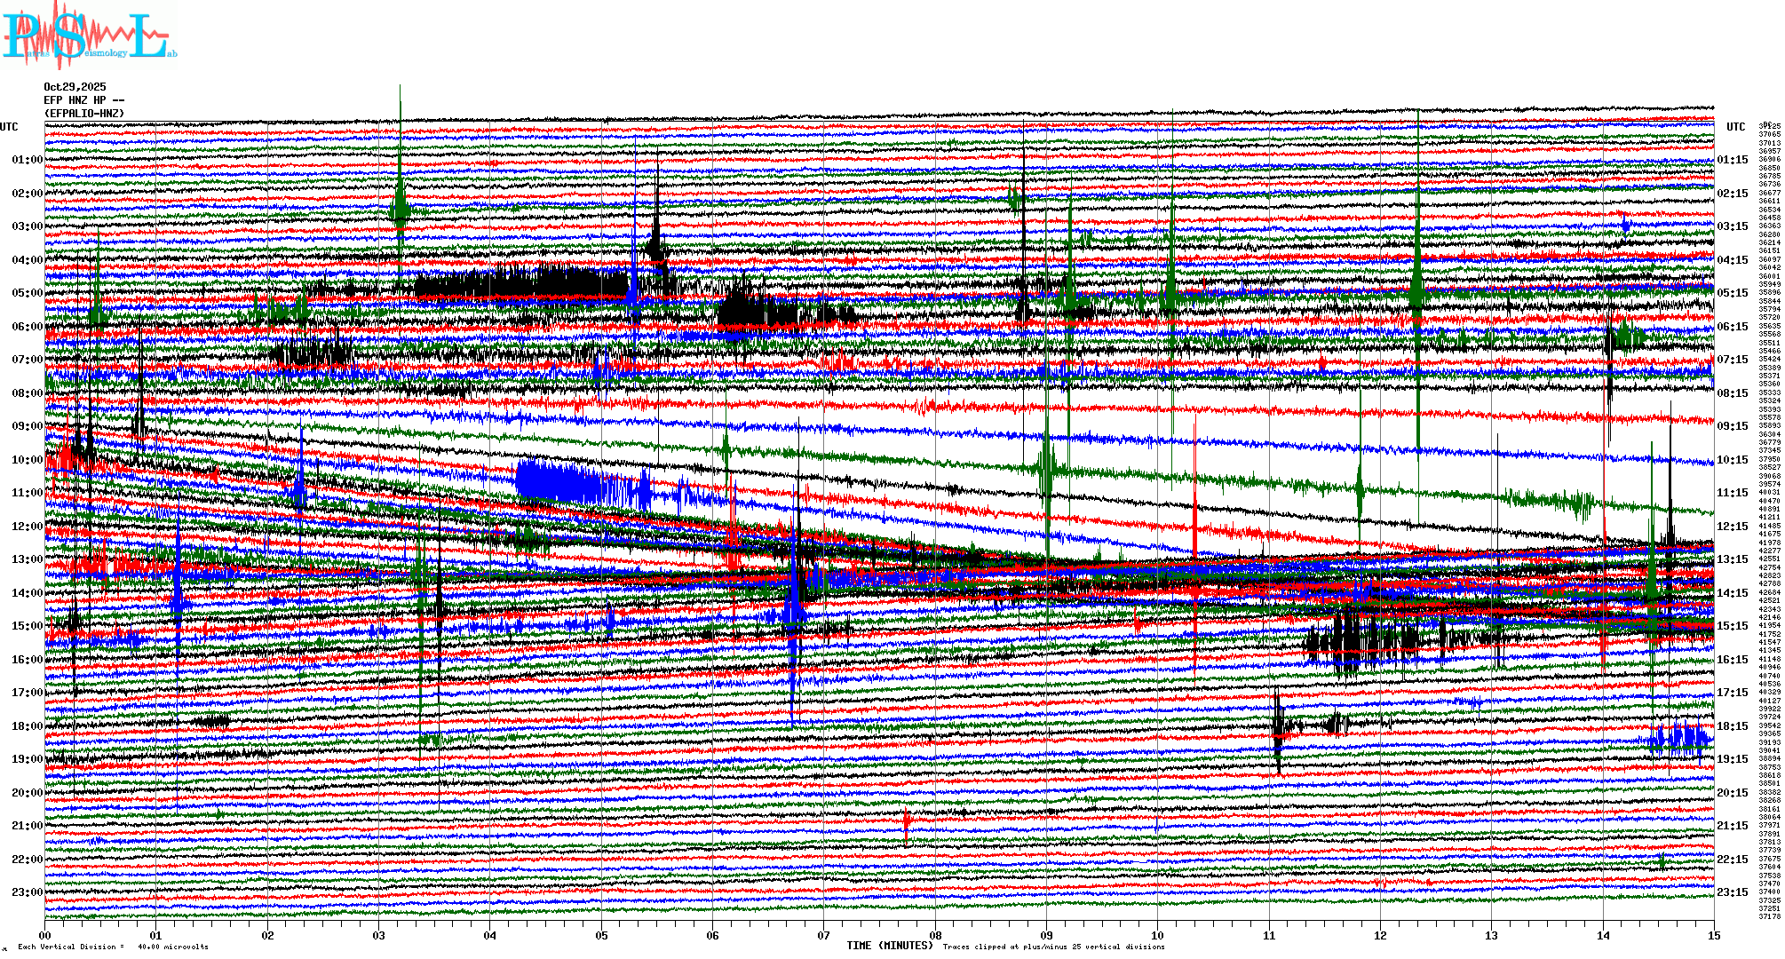Click minute 04 on the bottom axis
Image resolution: width=1785 pixels, height=959 pixels.
pyautogui.click(x=490, y=935)
